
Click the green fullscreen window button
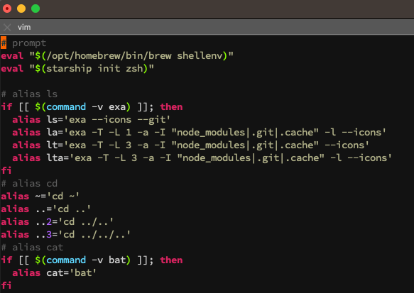pos(36,9)
